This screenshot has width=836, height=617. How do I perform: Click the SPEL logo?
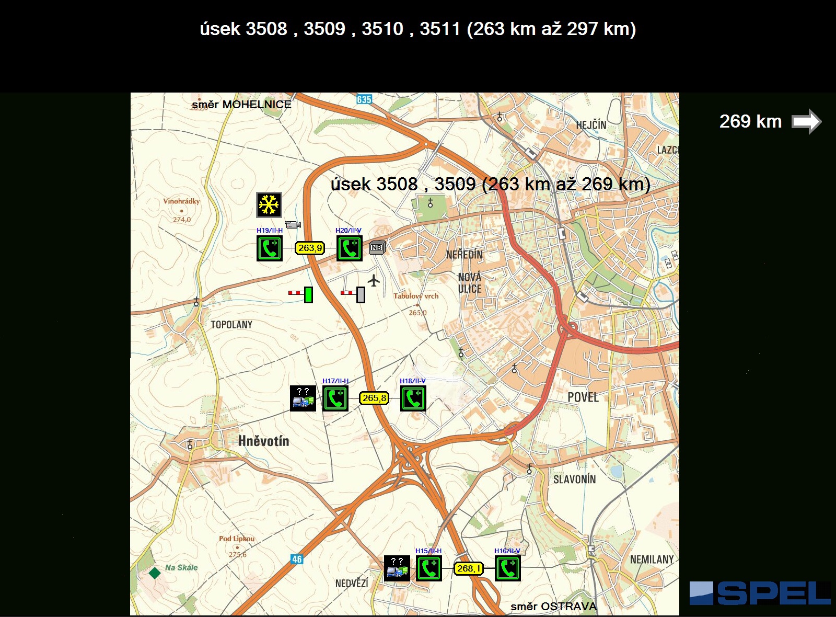(760, 593)
